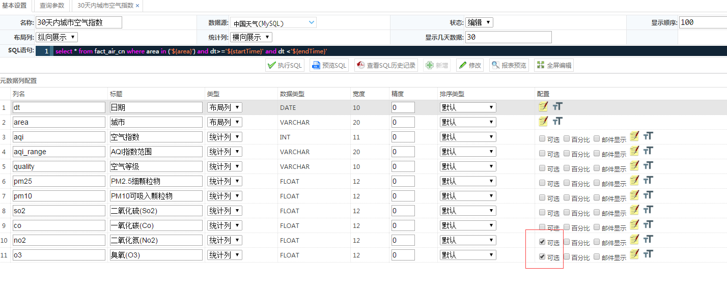Viewport: 727px width, 288px height.
Task: Click the text format icon in area row
Action: (x=558, y=121)
